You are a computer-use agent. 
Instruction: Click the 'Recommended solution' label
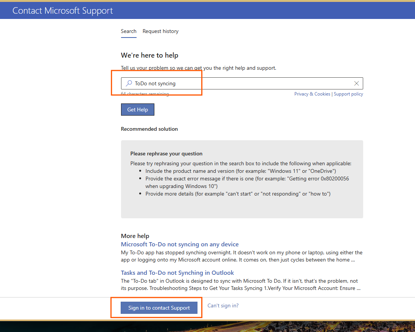(149, 129)
